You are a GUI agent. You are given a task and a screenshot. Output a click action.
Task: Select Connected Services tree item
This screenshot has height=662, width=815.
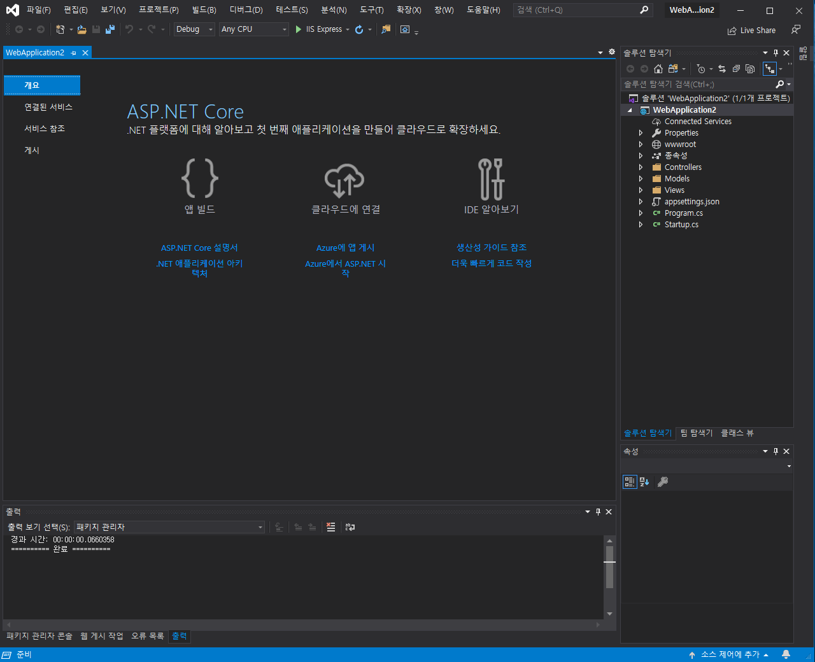698,122
